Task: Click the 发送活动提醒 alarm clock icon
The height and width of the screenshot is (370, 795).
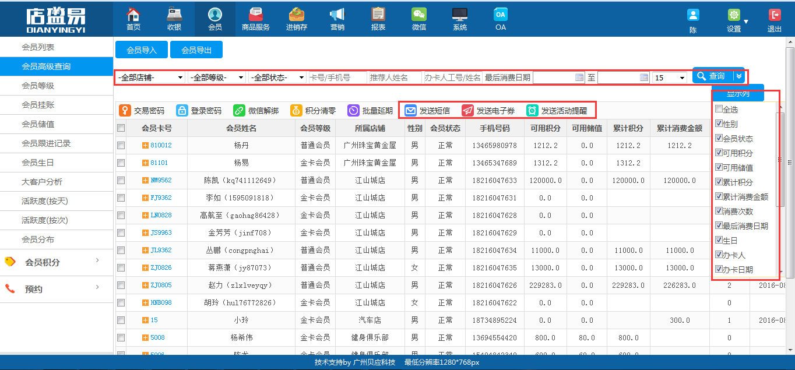Action: coord(532,110)
